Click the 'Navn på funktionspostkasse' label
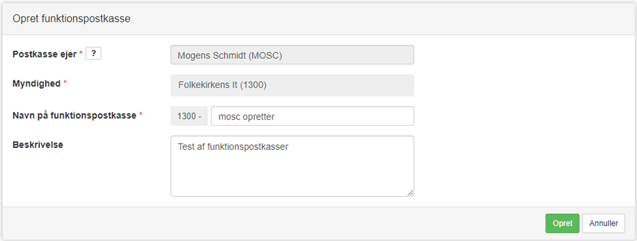 [74, 115]
